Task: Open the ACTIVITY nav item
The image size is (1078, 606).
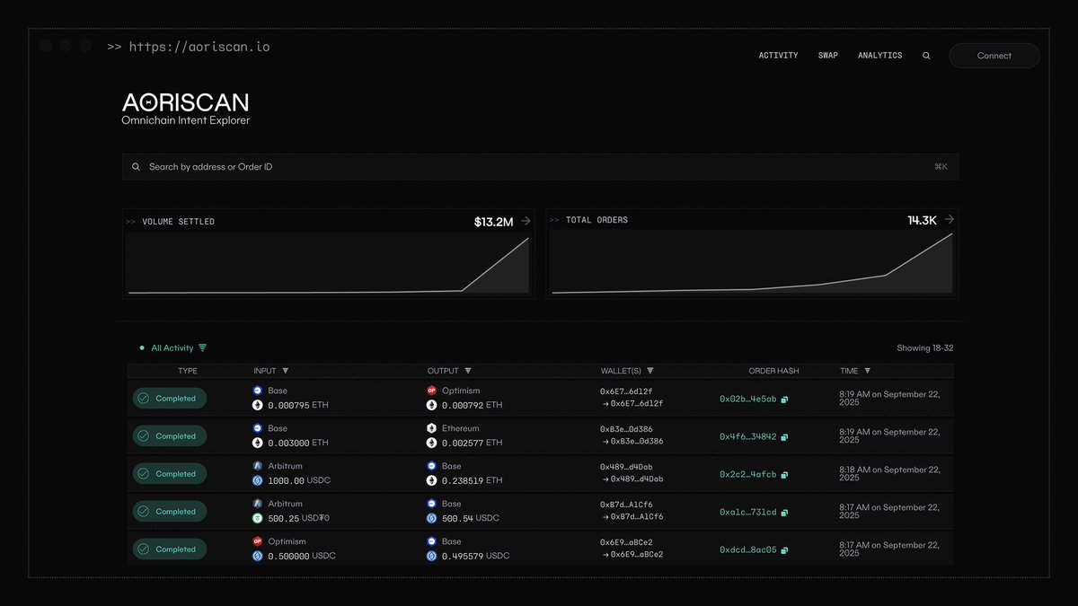Action: (x=778, y=56)
